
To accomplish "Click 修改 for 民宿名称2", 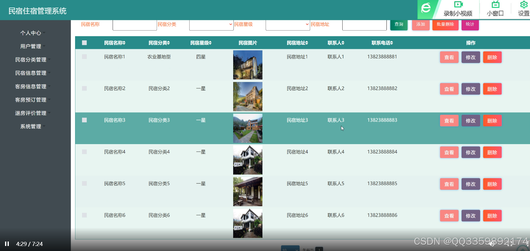I will [x=471, y=89].
